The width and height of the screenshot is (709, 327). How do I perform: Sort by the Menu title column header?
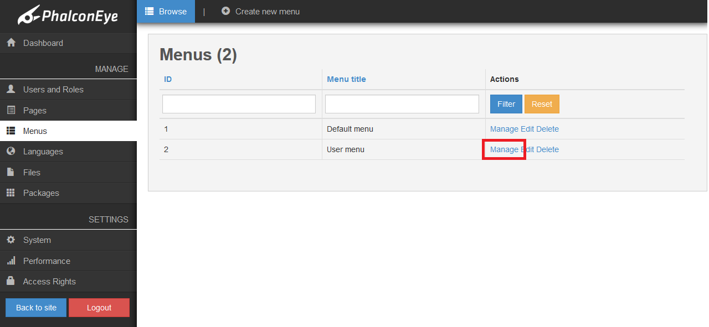(x=346, y=79)
